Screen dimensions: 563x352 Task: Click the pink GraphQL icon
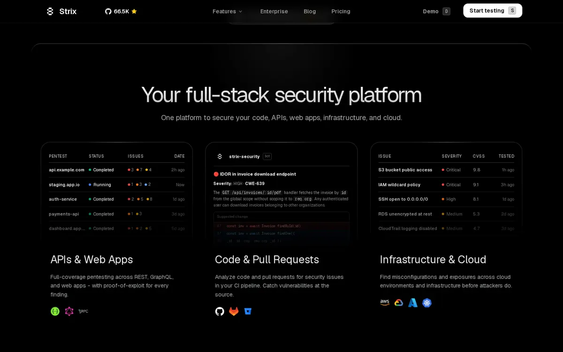[x=69, y=311]
